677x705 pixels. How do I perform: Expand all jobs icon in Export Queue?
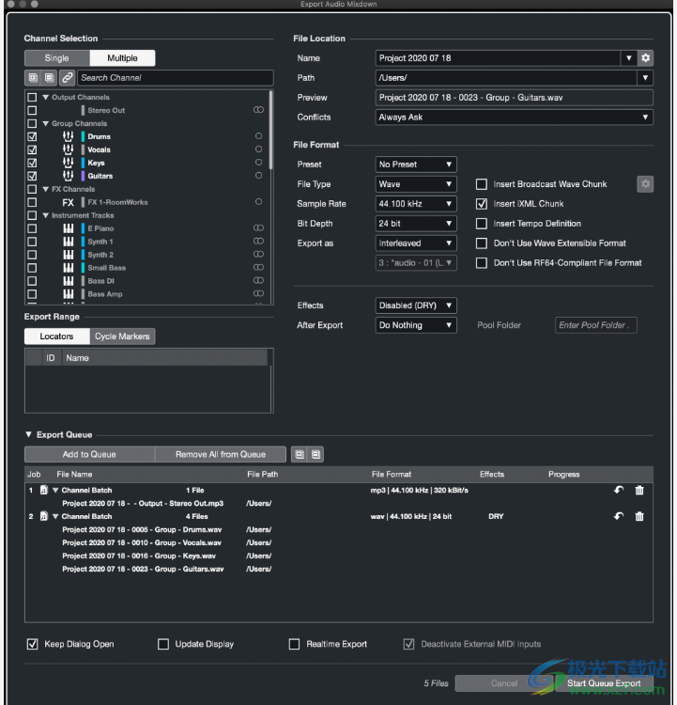pyautogui.click(x=300, y=454)
